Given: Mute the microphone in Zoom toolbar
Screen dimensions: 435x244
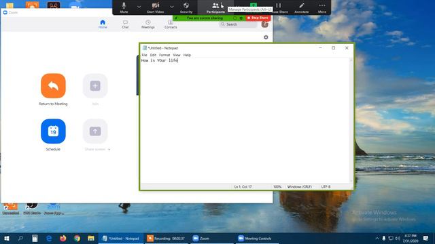Looking at the screenshot, I should pos(124,7).
